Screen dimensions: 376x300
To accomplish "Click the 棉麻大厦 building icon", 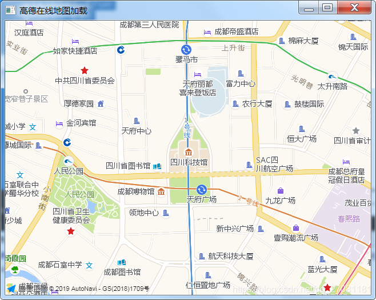I will pyautogui.click(x=282, y=41).
